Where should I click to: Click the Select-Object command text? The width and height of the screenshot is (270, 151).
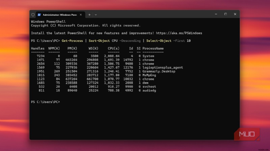coord(159,41)
